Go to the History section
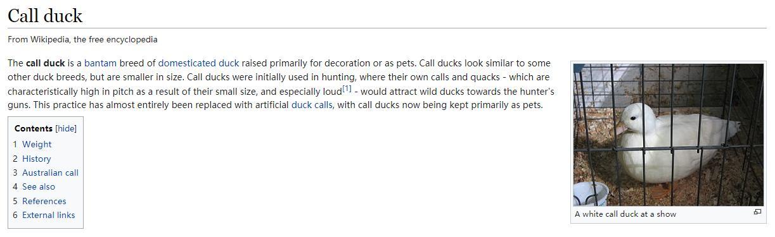 [37, 159]
